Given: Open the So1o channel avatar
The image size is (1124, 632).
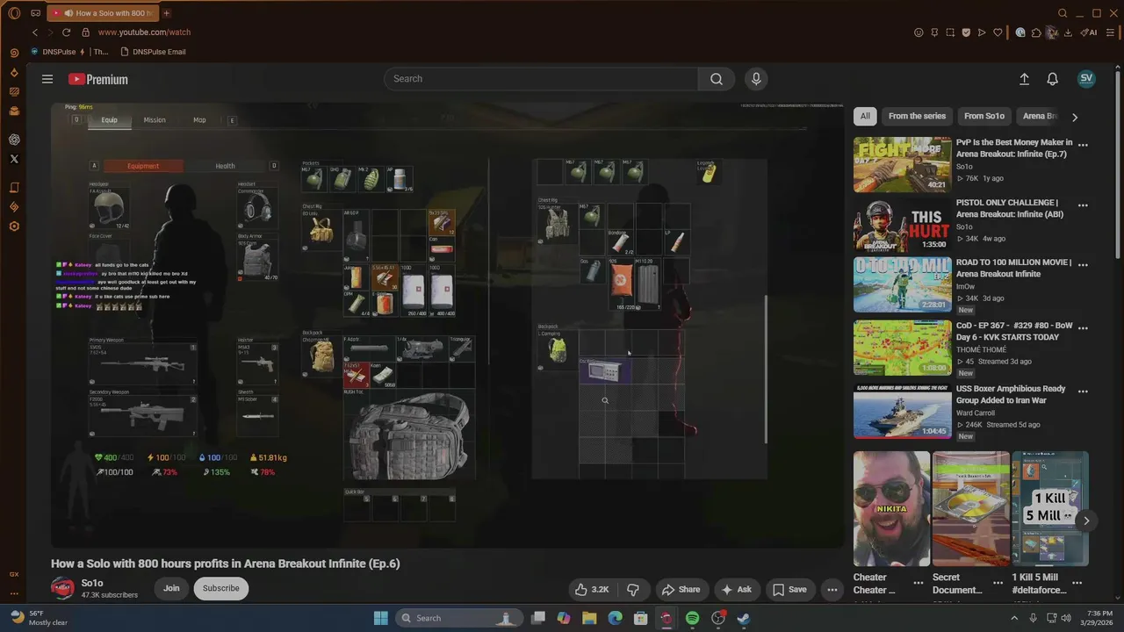Looking at the screenshot, I should point(62,588).
